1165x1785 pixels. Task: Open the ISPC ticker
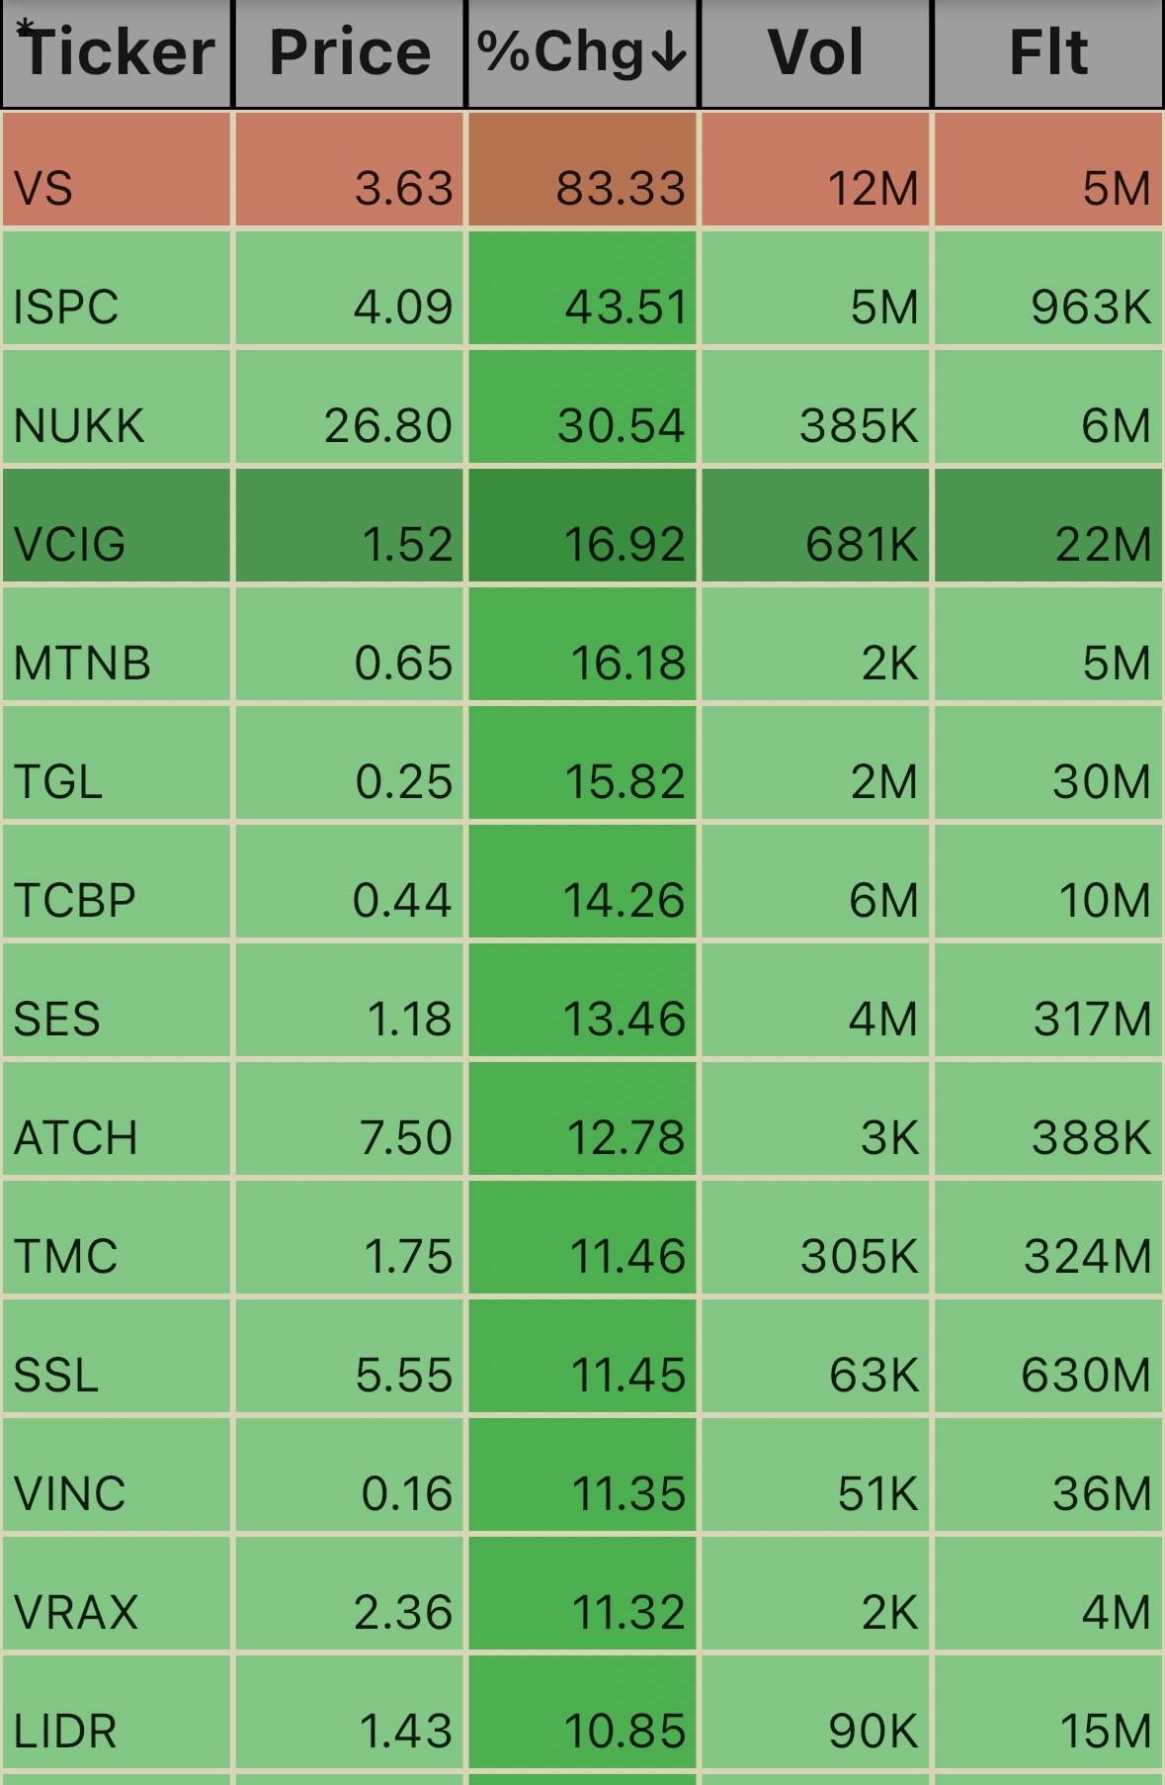click(66, 307)
